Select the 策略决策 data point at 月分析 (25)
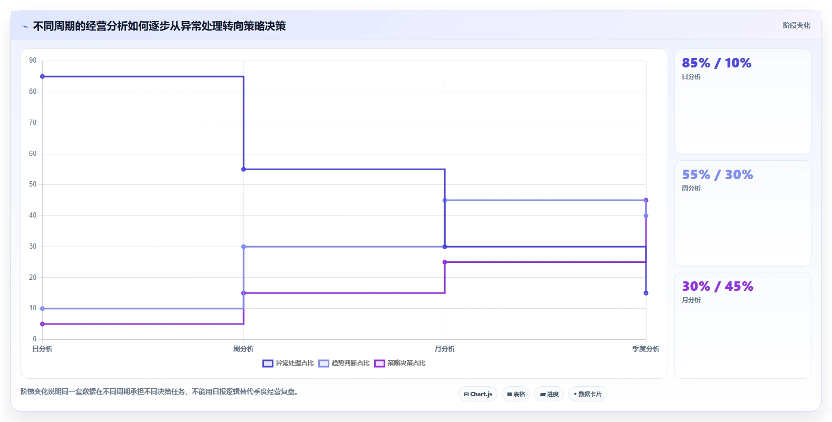 [445, 262]
